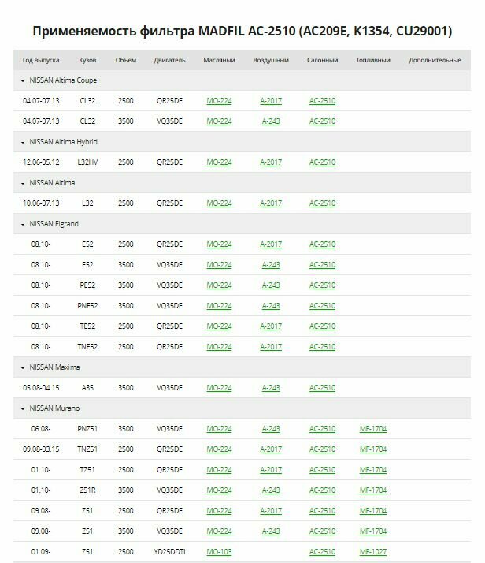Open AC-2510 link in L32HV row
This screenshot has height=563, width=485.
322,162
